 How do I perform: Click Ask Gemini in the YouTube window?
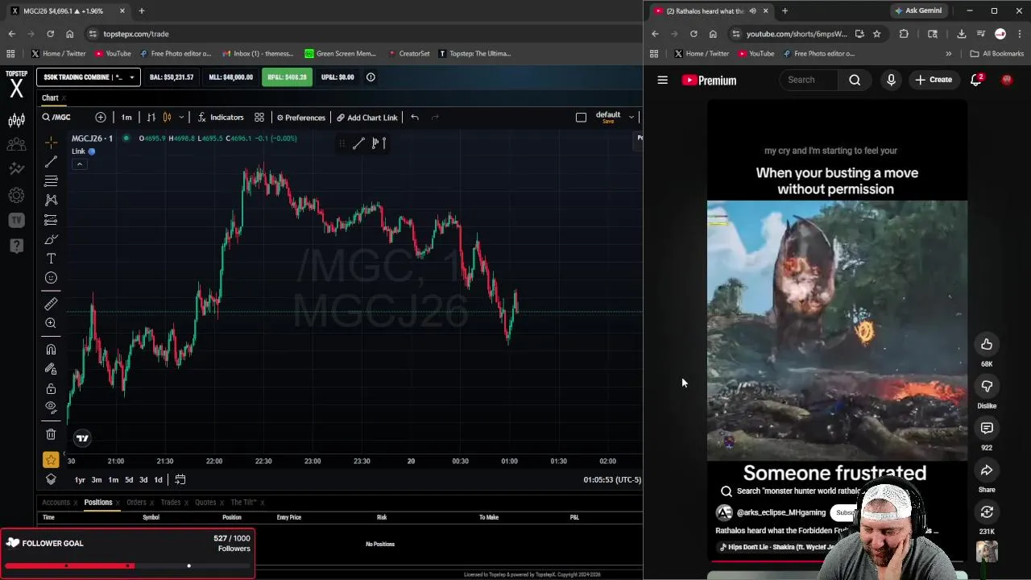tap(917, 10)
